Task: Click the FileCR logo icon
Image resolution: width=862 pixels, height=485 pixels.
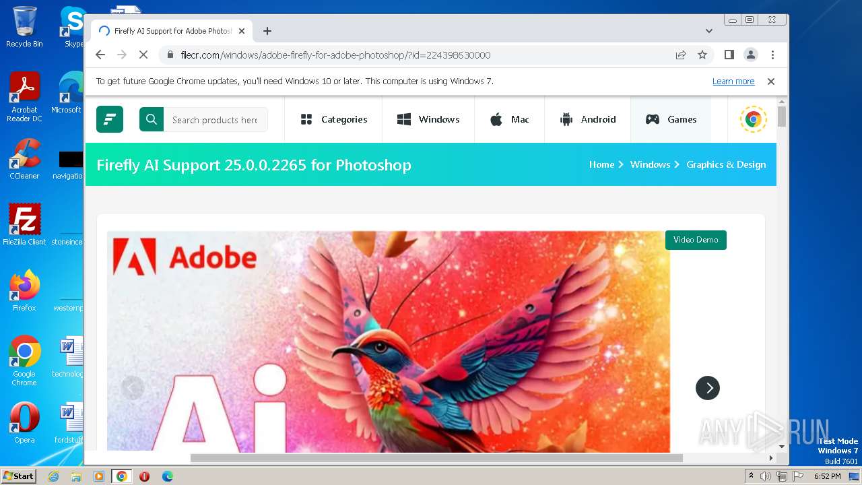Action: coord(110,119)
